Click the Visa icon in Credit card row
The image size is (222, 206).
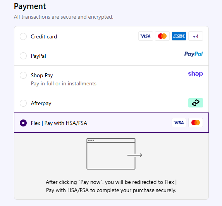tap(146, 36)
